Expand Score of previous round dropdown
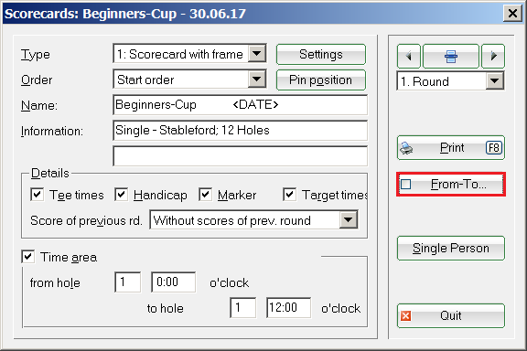 349,220
